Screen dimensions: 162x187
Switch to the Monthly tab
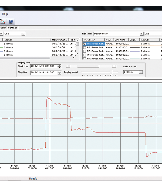click(x=3, y=28)
